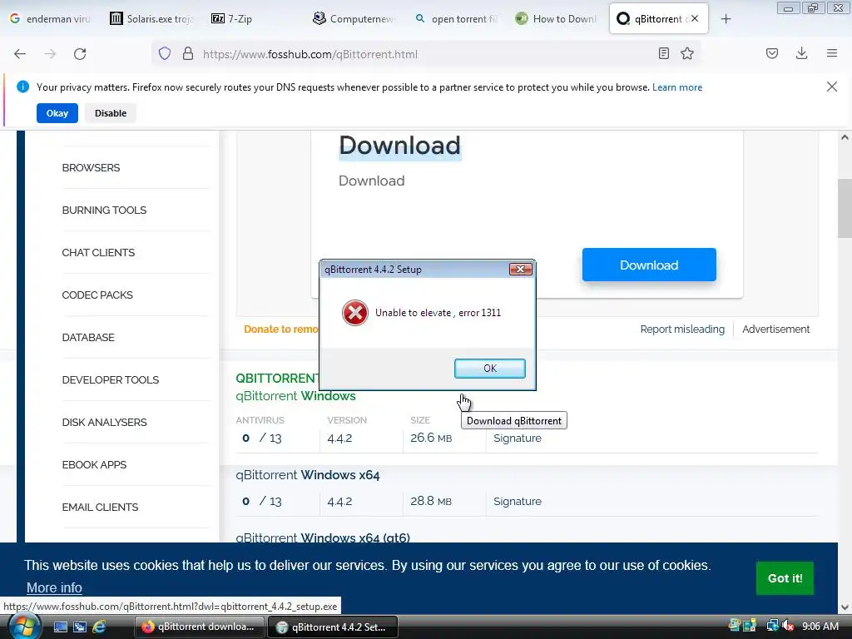Switch to the open torrent file tab
Screen dimensions: 852x639
455,19
